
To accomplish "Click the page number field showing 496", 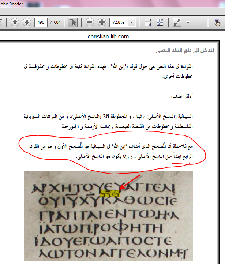I will pos(41,22).
